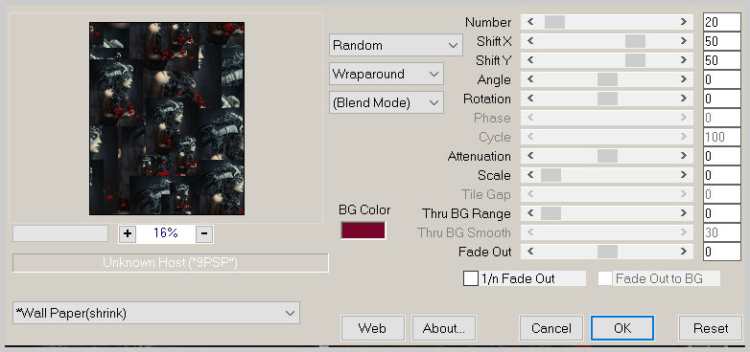The width and height of the screenshot is (750, 352).
Task: Enable the 1/n Fade Out checkbox
Action: click(471, 278)
